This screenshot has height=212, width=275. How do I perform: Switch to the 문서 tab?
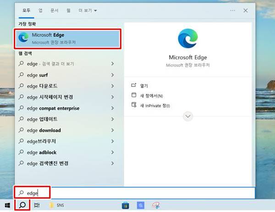pyautogui.click(x=55, y=11)
